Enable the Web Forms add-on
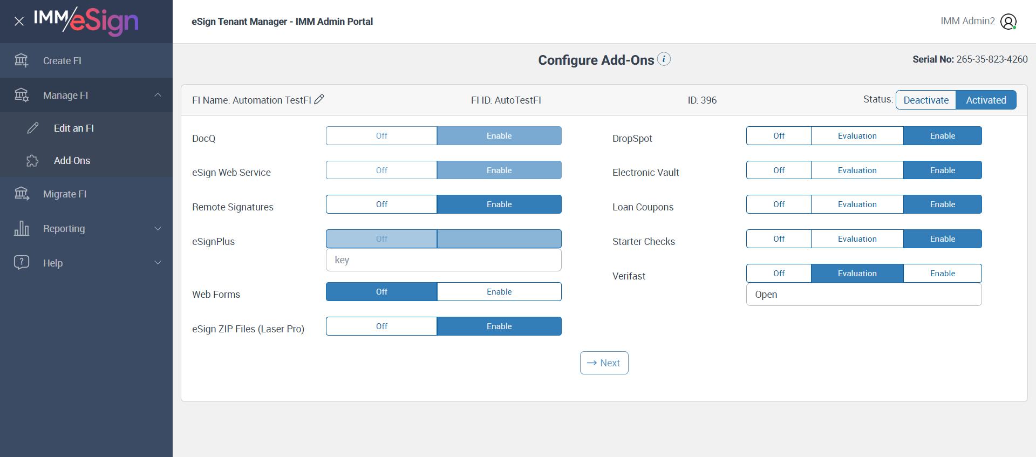 click(x=499, y=292)
